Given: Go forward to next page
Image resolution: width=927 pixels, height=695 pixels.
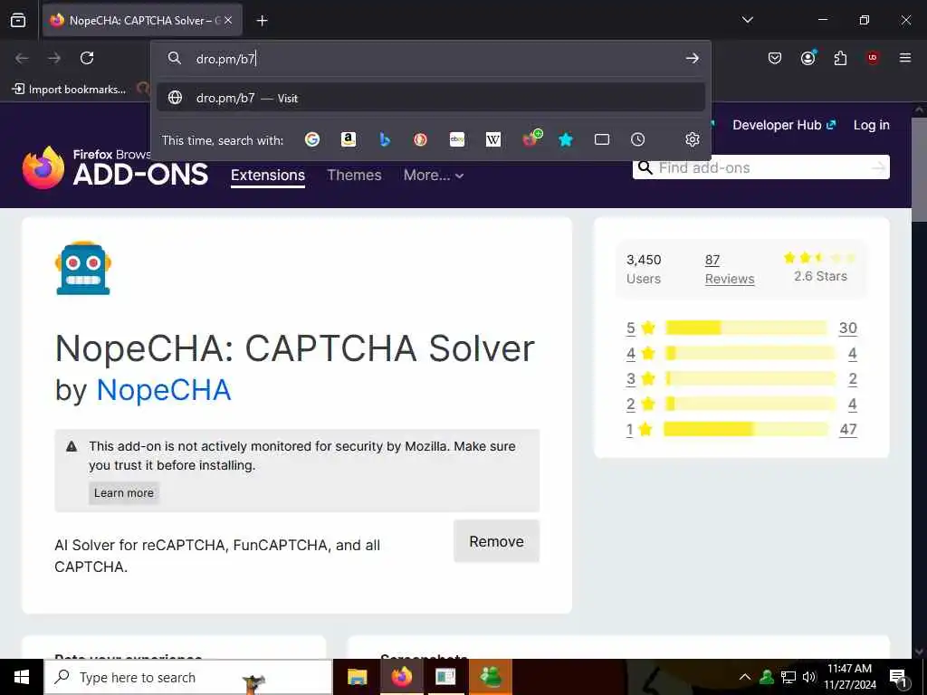Looking at the screenshot, I should [x=54, y=58].
